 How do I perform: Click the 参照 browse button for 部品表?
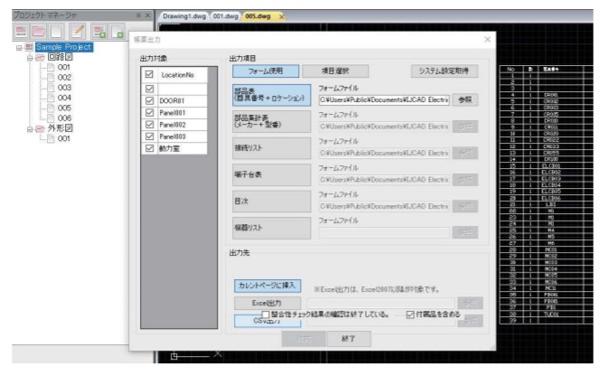(465, 100)
